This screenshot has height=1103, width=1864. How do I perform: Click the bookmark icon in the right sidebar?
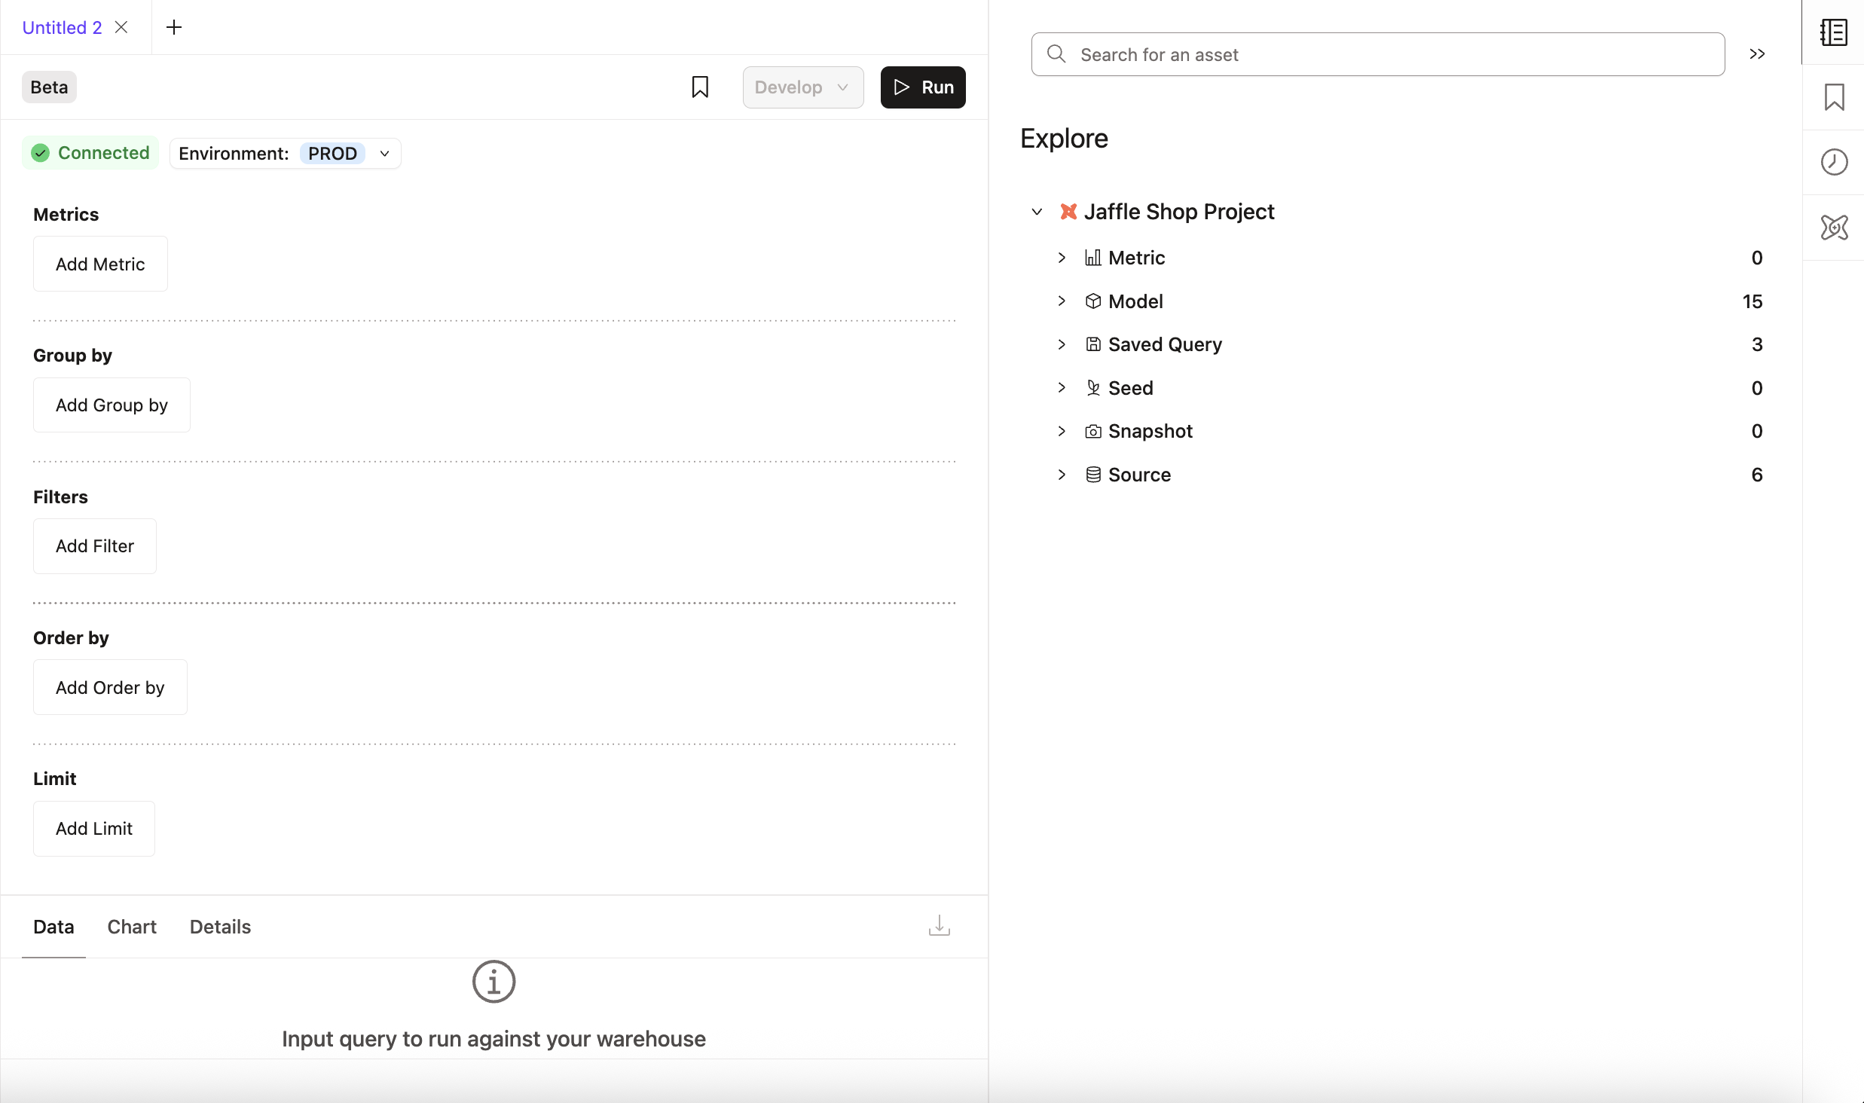[x=1833, y=96]
